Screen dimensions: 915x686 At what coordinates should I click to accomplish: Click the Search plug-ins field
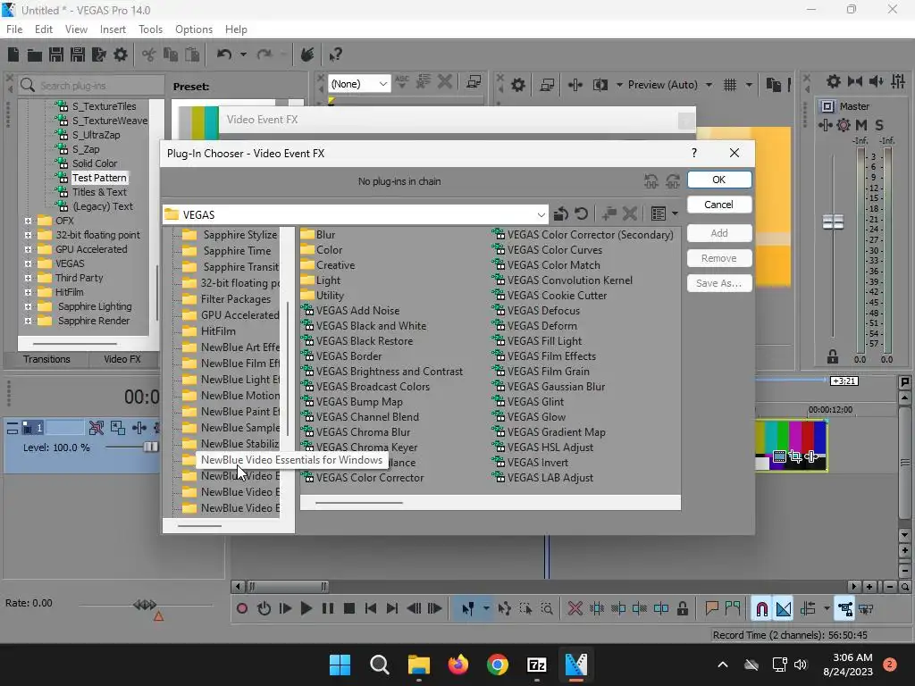coord(91,85)
